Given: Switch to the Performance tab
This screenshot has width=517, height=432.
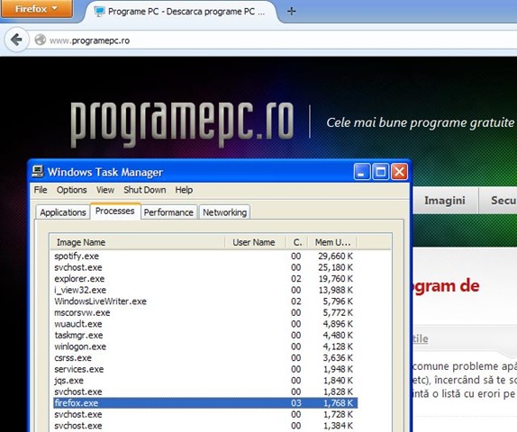Looking at the screenshot, I should coord(168,212).
